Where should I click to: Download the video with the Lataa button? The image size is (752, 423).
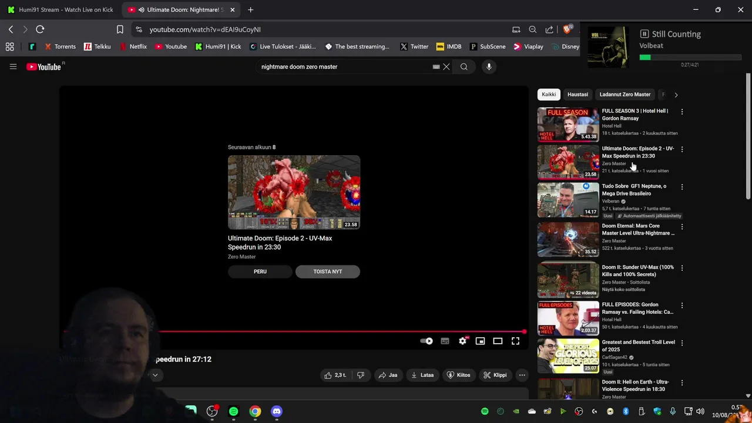(x=422, y=375)
